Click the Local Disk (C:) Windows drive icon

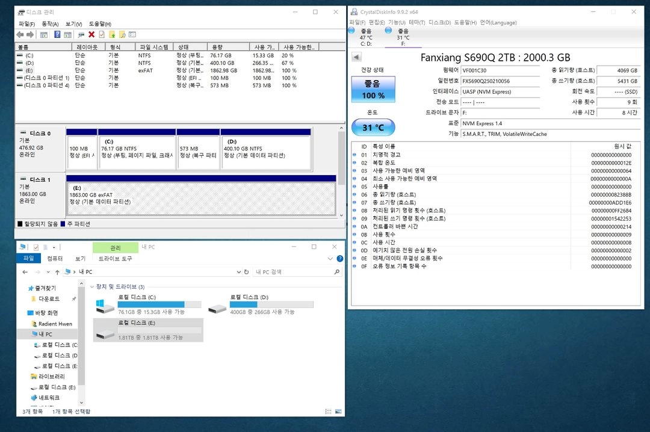click(105, 306)
